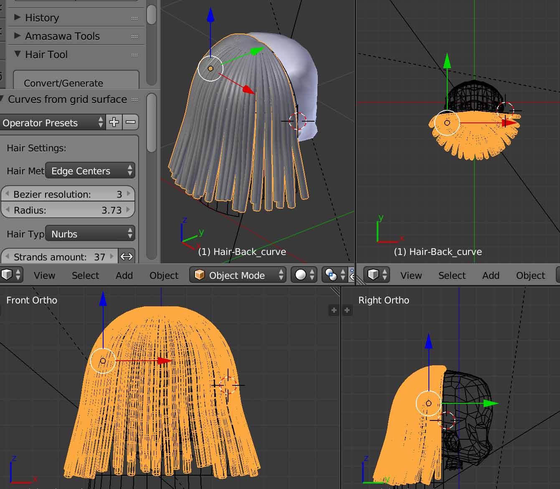Open the Add menu in right viewport header
560x489 pixels.
click(x=491, y=275)
